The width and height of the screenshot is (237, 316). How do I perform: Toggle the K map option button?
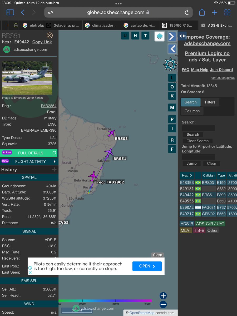click(x=172, y=96)
